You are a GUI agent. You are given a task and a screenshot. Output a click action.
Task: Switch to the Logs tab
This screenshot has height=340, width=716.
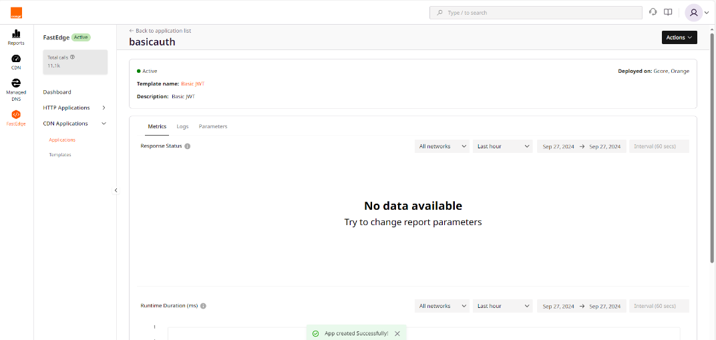tap(182, 126)
